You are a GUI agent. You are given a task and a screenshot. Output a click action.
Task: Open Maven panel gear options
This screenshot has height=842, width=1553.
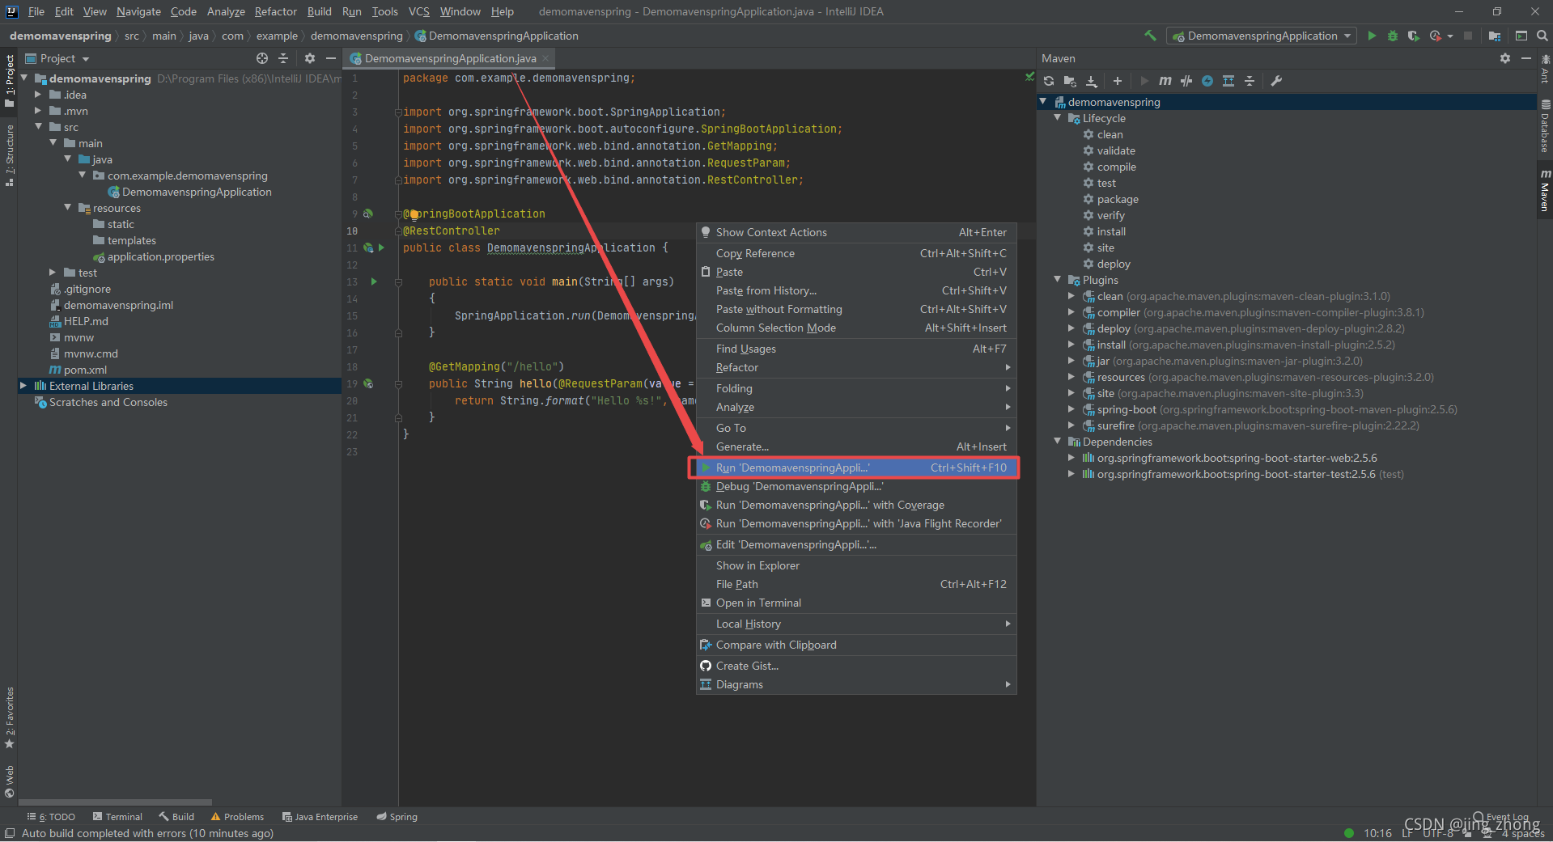coord(1505,58)
